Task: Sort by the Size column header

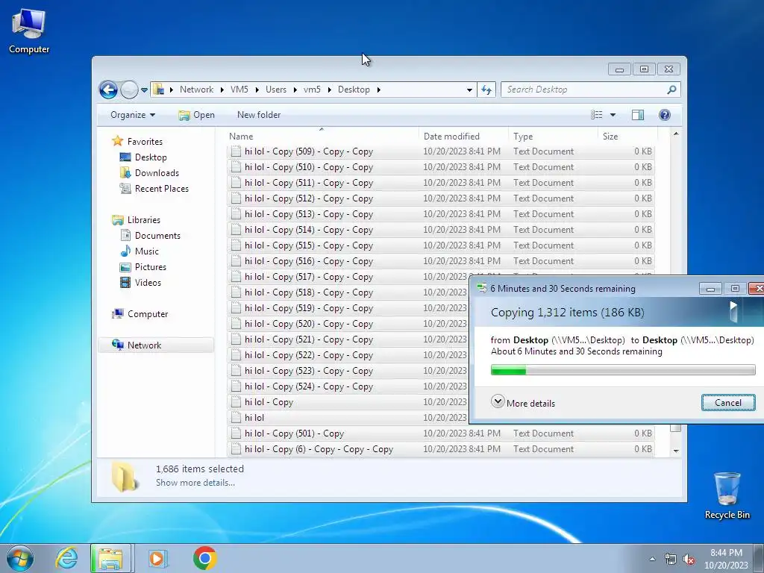Action: (x=627, y=137)
